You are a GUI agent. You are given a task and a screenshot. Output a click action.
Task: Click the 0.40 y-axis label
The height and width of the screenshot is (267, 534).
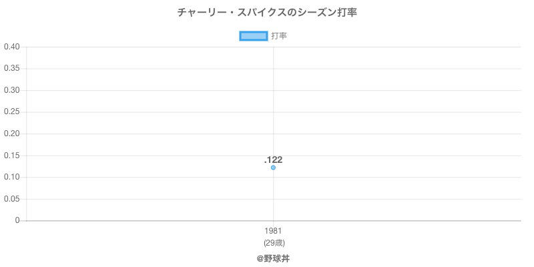click(x=11, y=47)
